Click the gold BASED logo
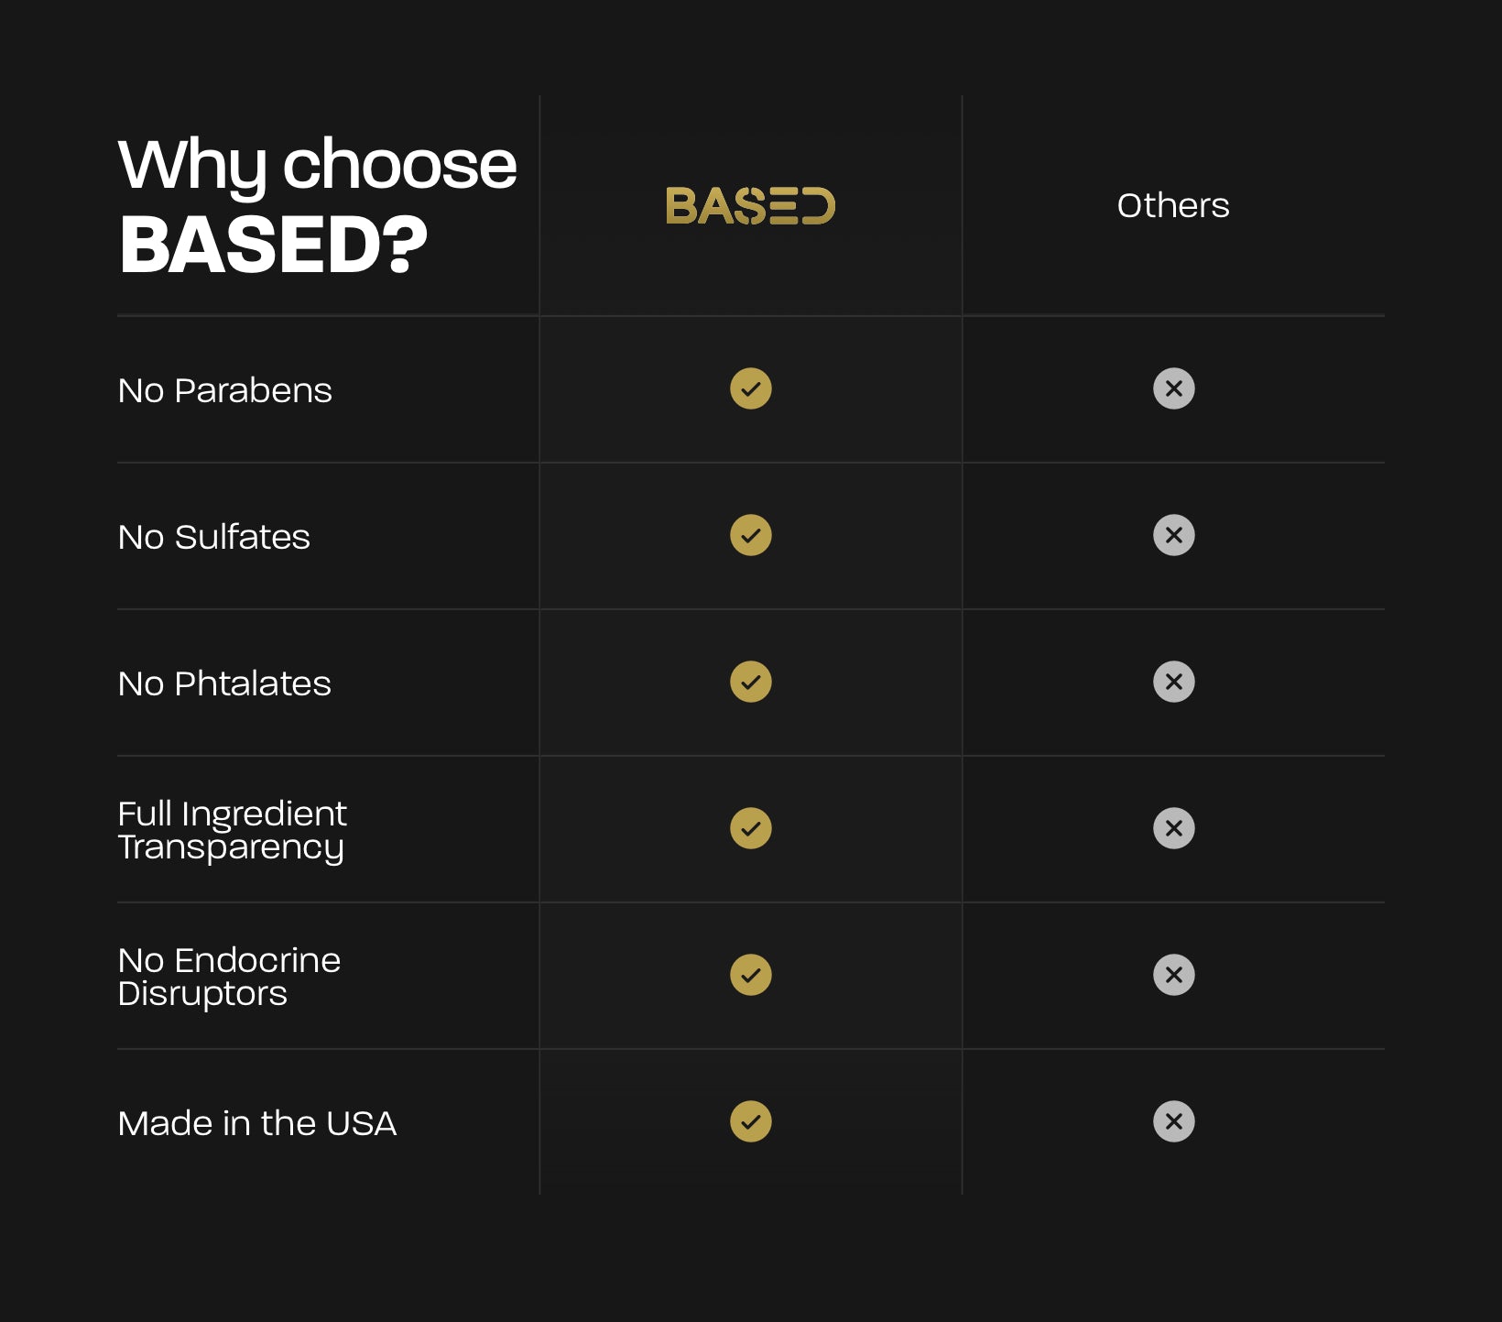Image resolution: width=1502 pixels, height=1322 pixels. (x=750, y=205)
